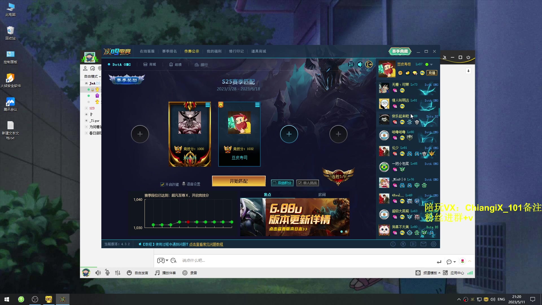
Task: Open 应用中心 app center
Action: 454,273
